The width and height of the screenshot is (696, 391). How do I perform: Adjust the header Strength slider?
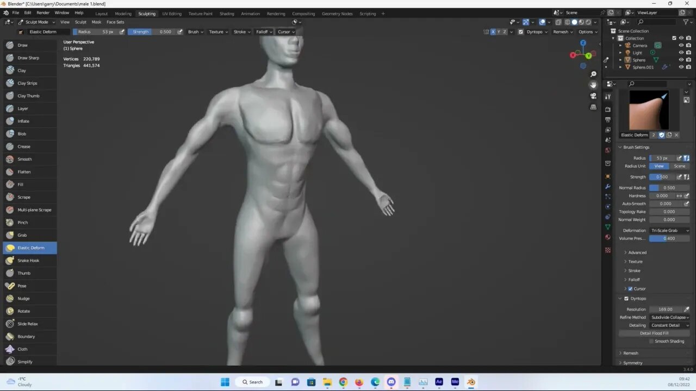152,31
